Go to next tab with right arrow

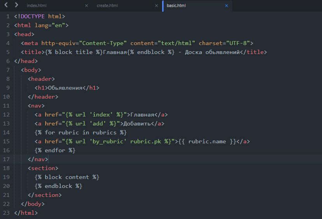16,5
